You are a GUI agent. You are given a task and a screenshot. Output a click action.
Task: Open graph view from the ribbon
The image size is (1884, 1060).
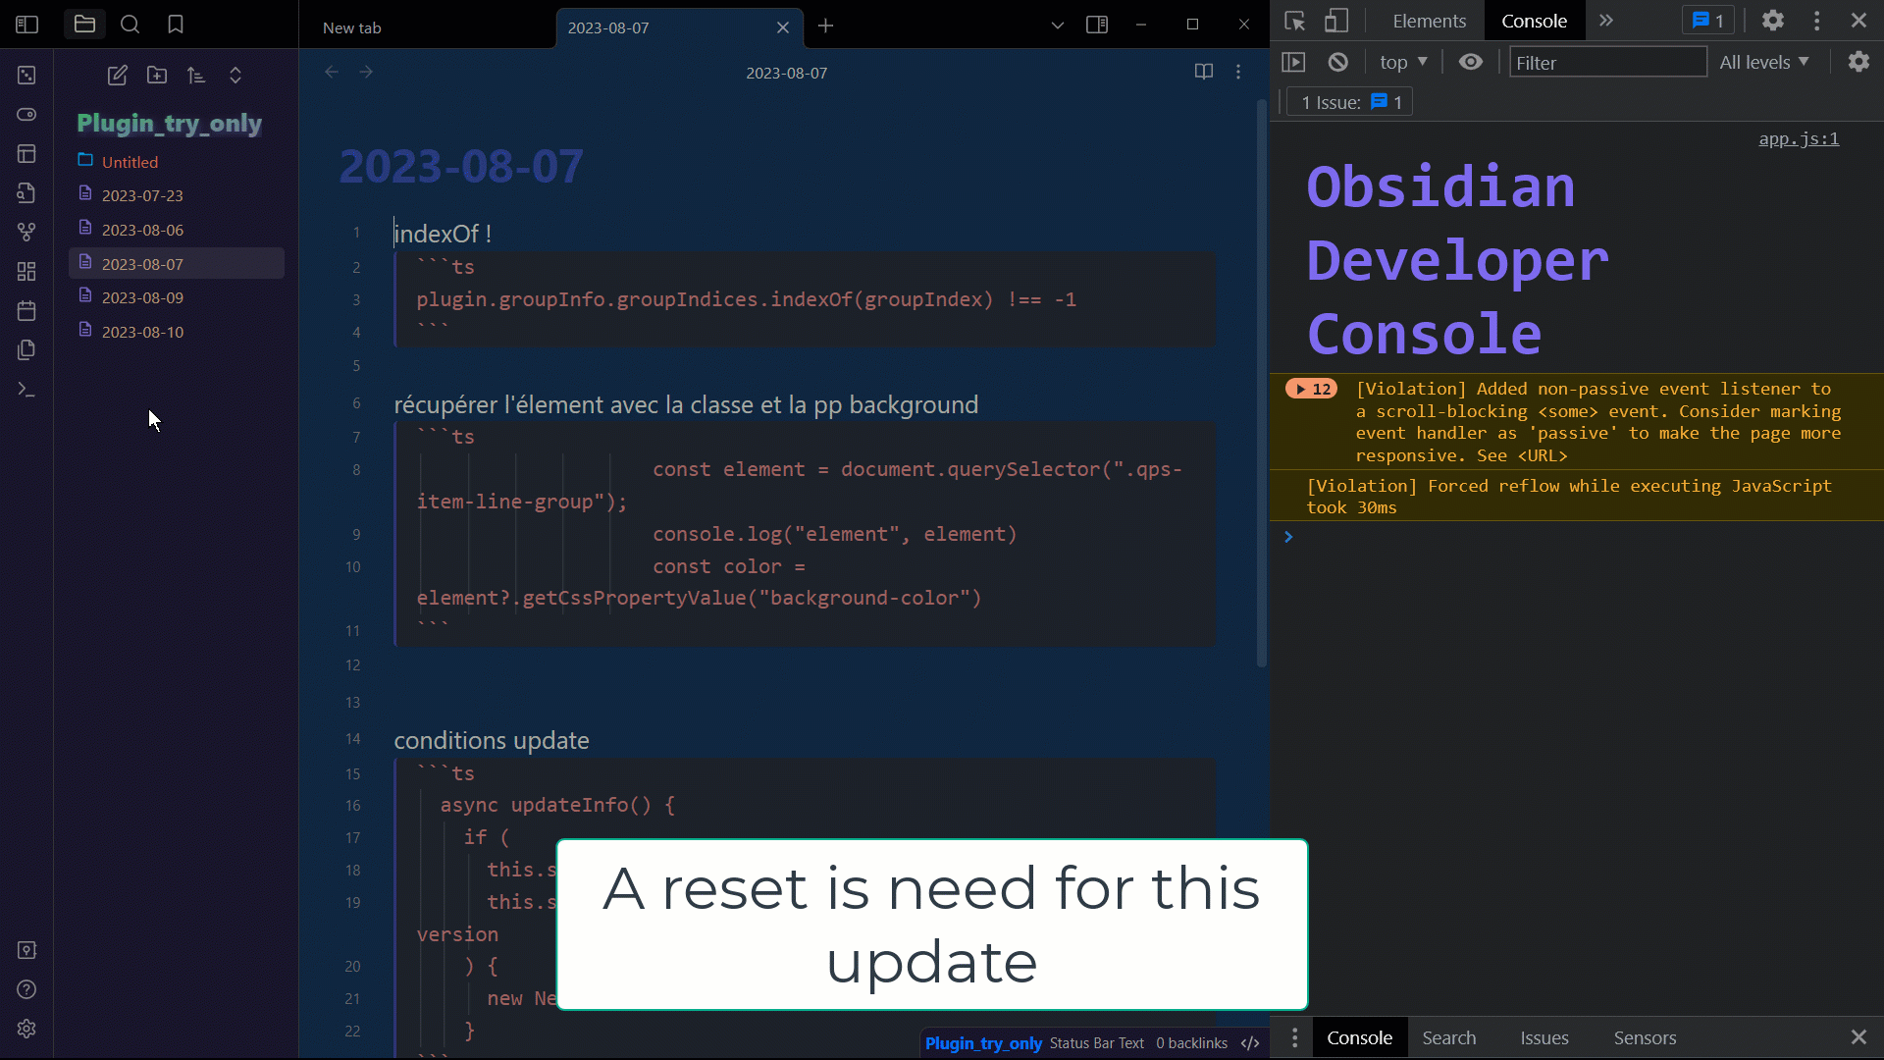click(26, 232)
